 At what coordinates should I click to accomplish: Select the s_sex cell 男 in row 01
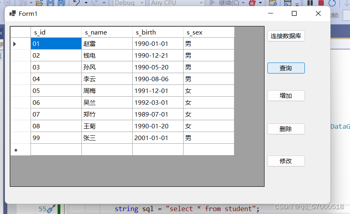pos(209,43)
